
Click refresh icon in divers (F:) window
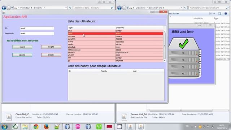point(70,8)
